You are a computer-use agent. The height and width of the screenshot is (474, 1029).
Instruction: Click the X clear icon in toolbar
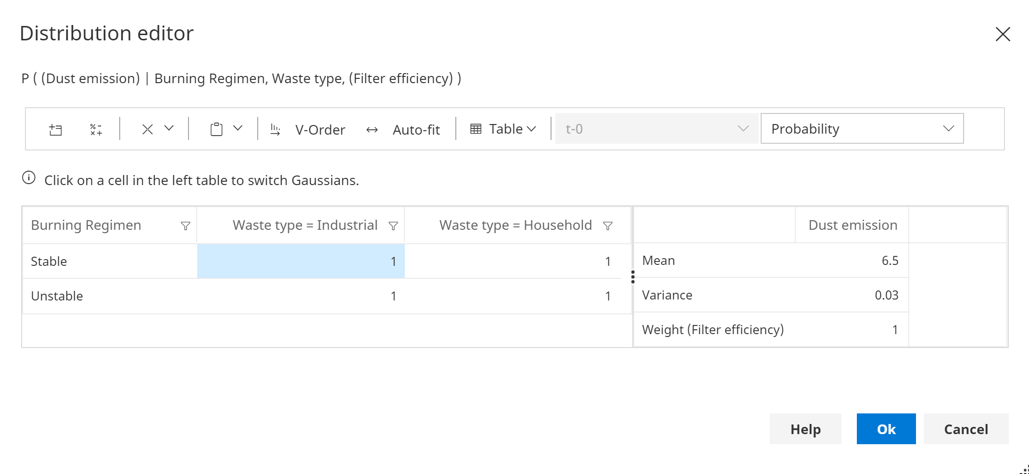(148, 129)
